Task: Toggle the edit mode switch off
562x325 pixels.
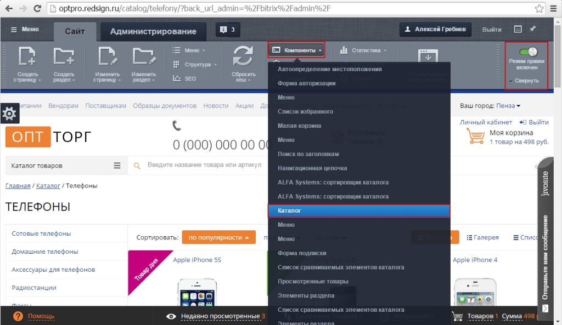Action: tap(527, 52)
